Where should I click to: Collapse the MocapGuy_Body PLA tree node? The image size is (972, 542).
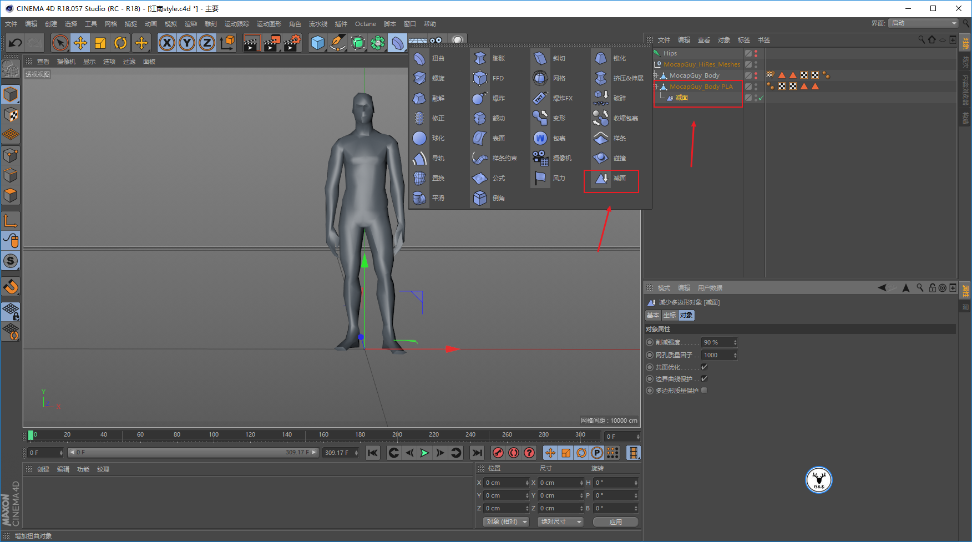tap(656, 87)
